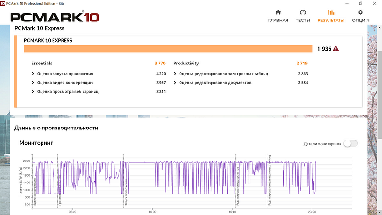Click the PCMARK 10 EXPRESS card title
The height and width of the screenshot is (215, 382).
48,40
